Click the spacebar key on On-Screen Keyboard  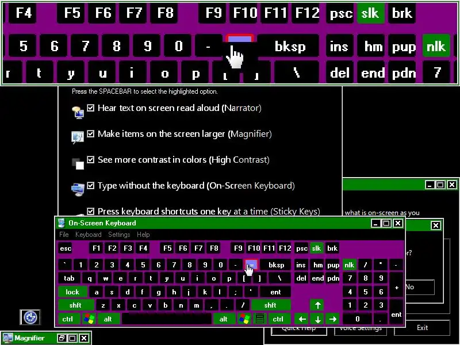pyautogui.click(x=167, y=319)
